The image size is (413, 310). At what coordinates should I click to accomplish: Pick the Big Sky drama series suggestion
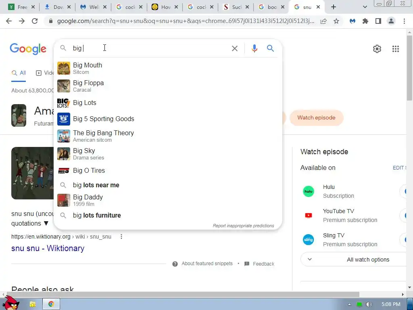pyautogui.click(x=168, y=154)
